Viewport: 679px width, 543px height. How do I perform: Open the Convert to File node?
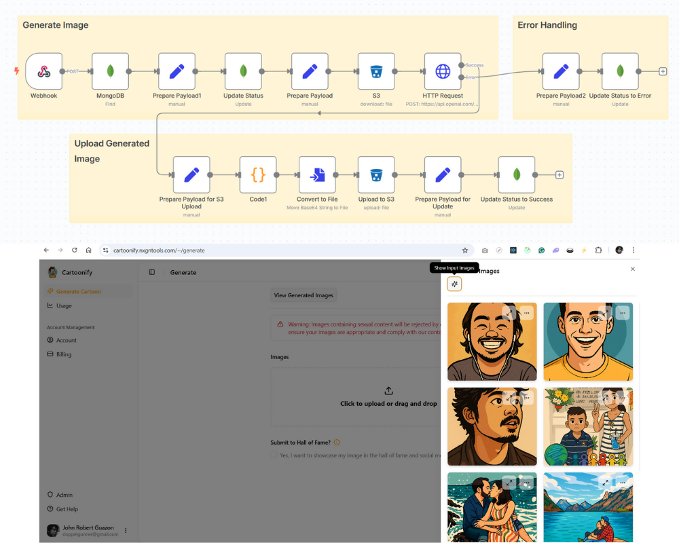click(316, 175)
